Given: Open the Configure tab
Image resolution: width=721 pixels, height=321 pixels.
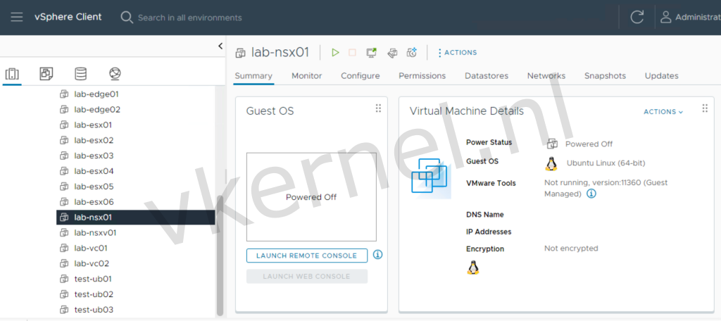Looking at the screenshot, I should (x=360, y=76).
